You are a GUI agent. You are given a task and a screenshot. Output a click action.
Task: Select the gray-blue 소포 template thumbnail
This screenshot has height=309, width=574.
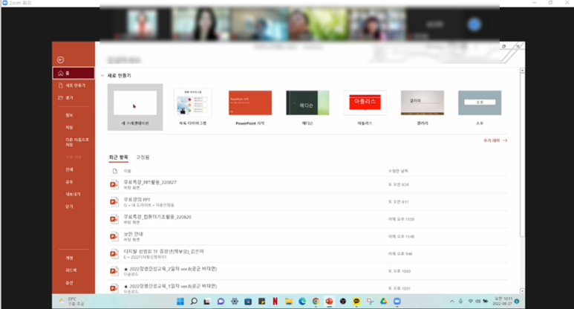click(480, 103)
